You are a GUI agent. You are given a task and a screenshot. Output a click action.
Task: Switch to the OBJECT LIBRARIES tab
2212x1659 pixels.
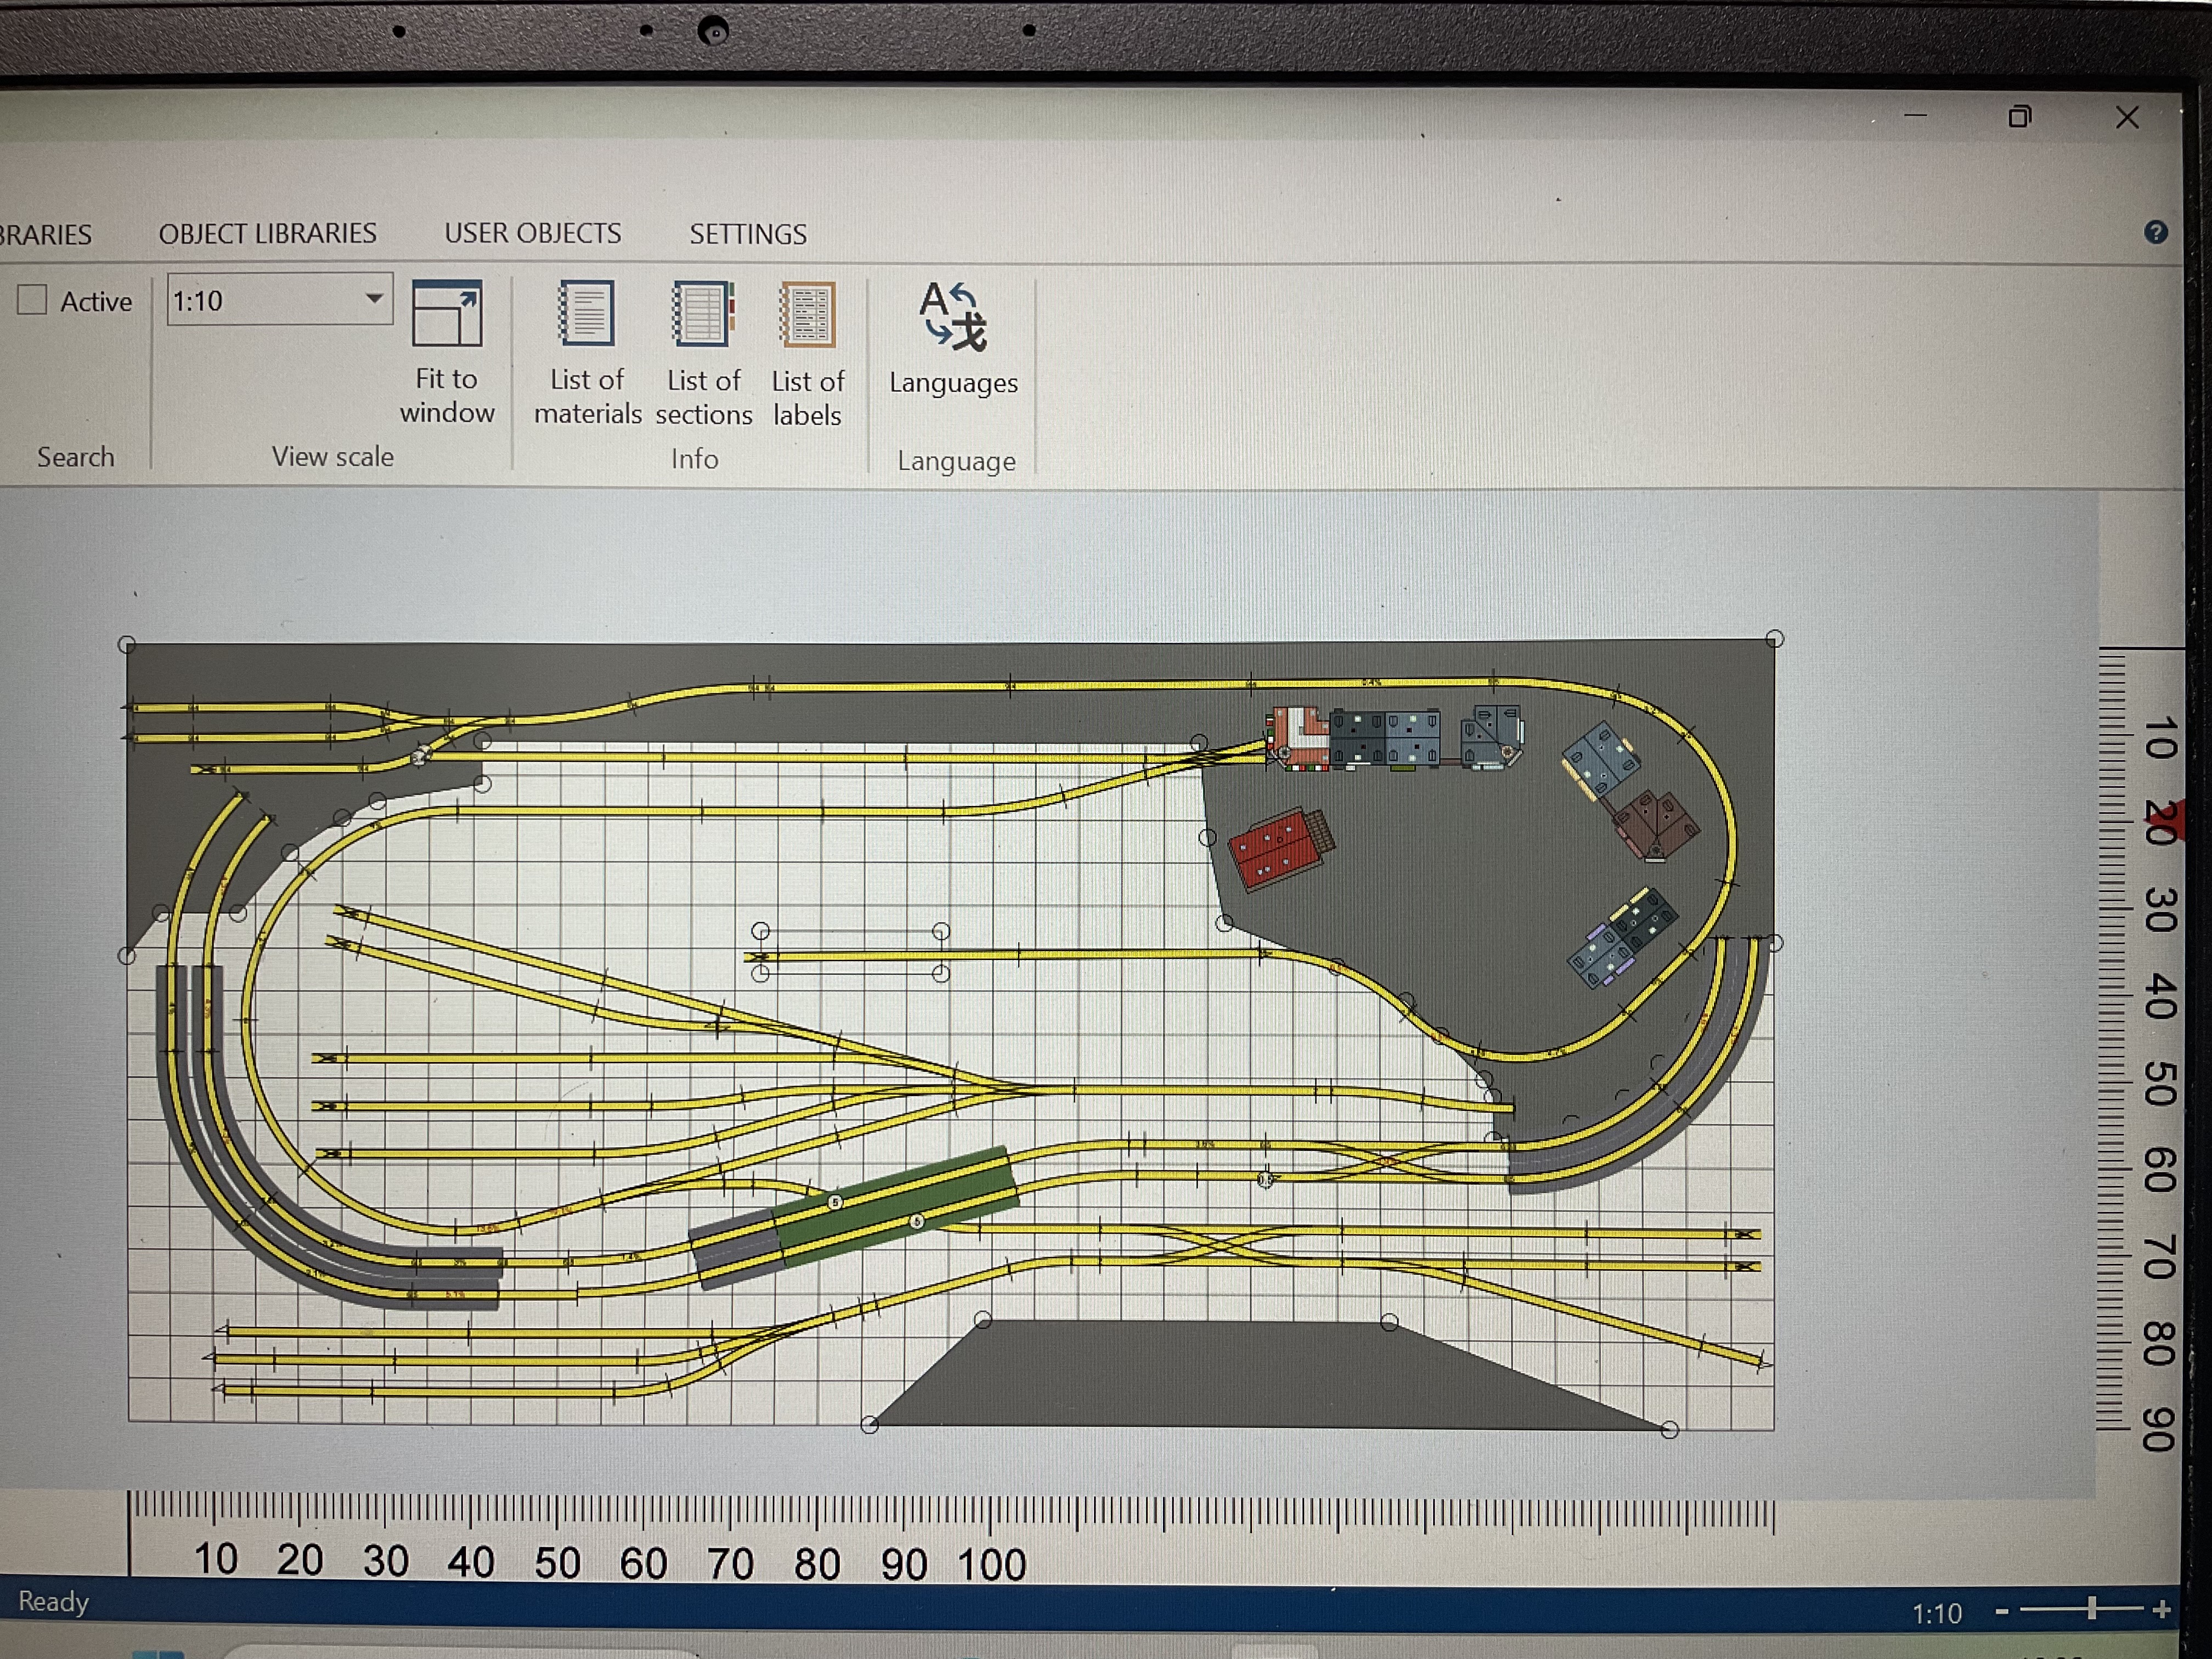(267, 233)
